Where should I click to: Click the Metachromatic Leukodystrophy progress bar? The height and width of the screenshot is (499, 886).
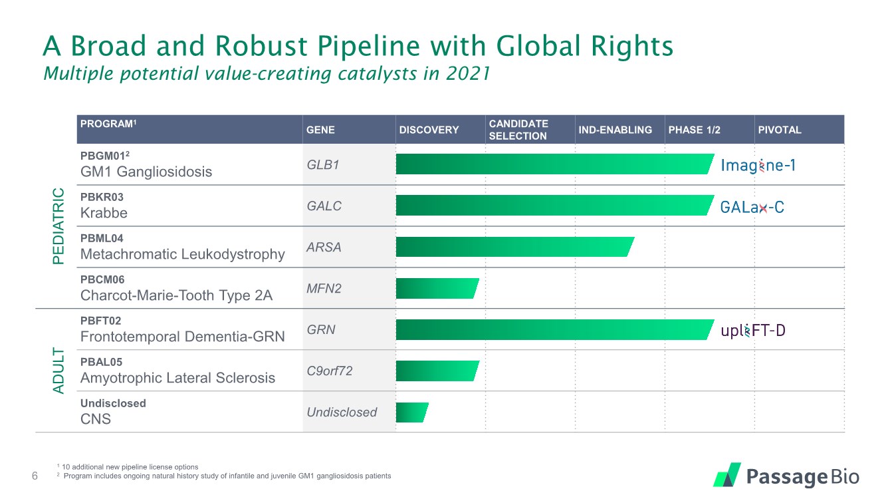coord(516,247)
